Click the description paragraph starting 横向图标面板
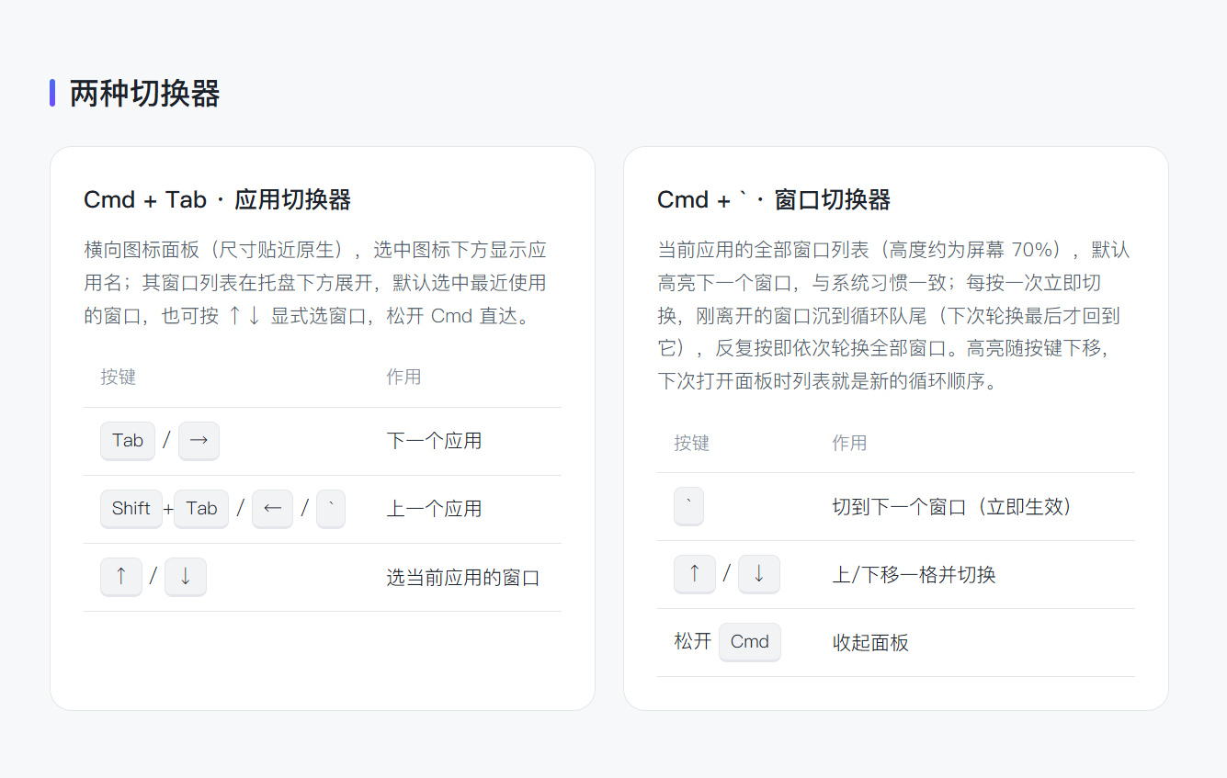Image resolution: width=1227 pixels, height=778 pixels. point(317,282)
